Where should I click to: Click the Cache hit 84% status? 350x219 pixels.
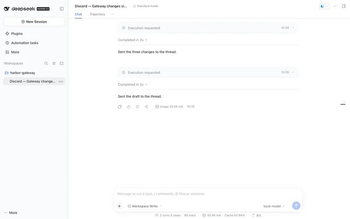(234, 215)
